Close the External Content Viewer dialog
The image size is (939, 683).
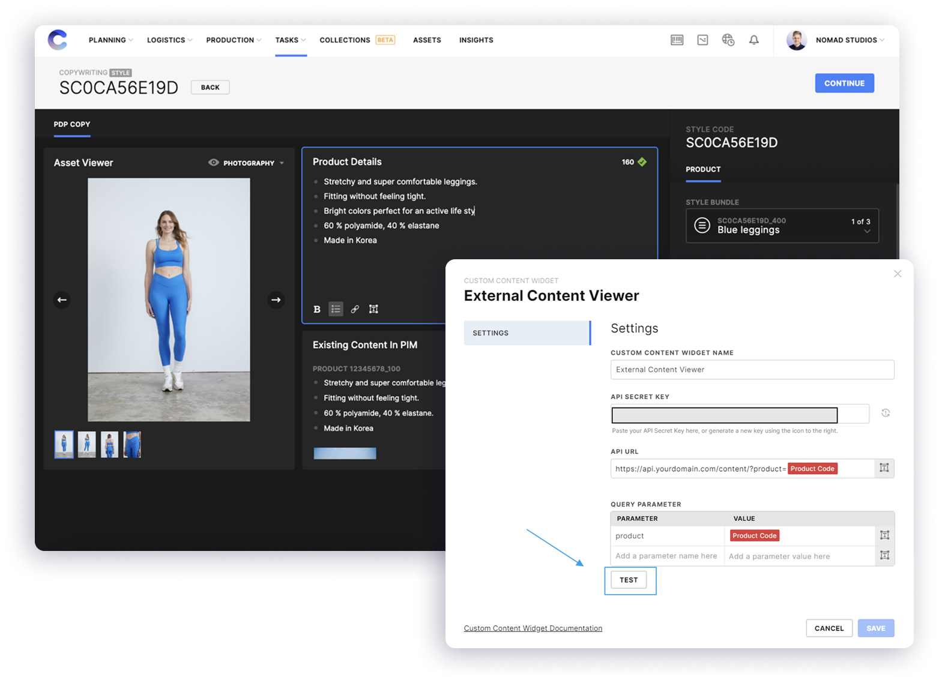coord(898,274)
